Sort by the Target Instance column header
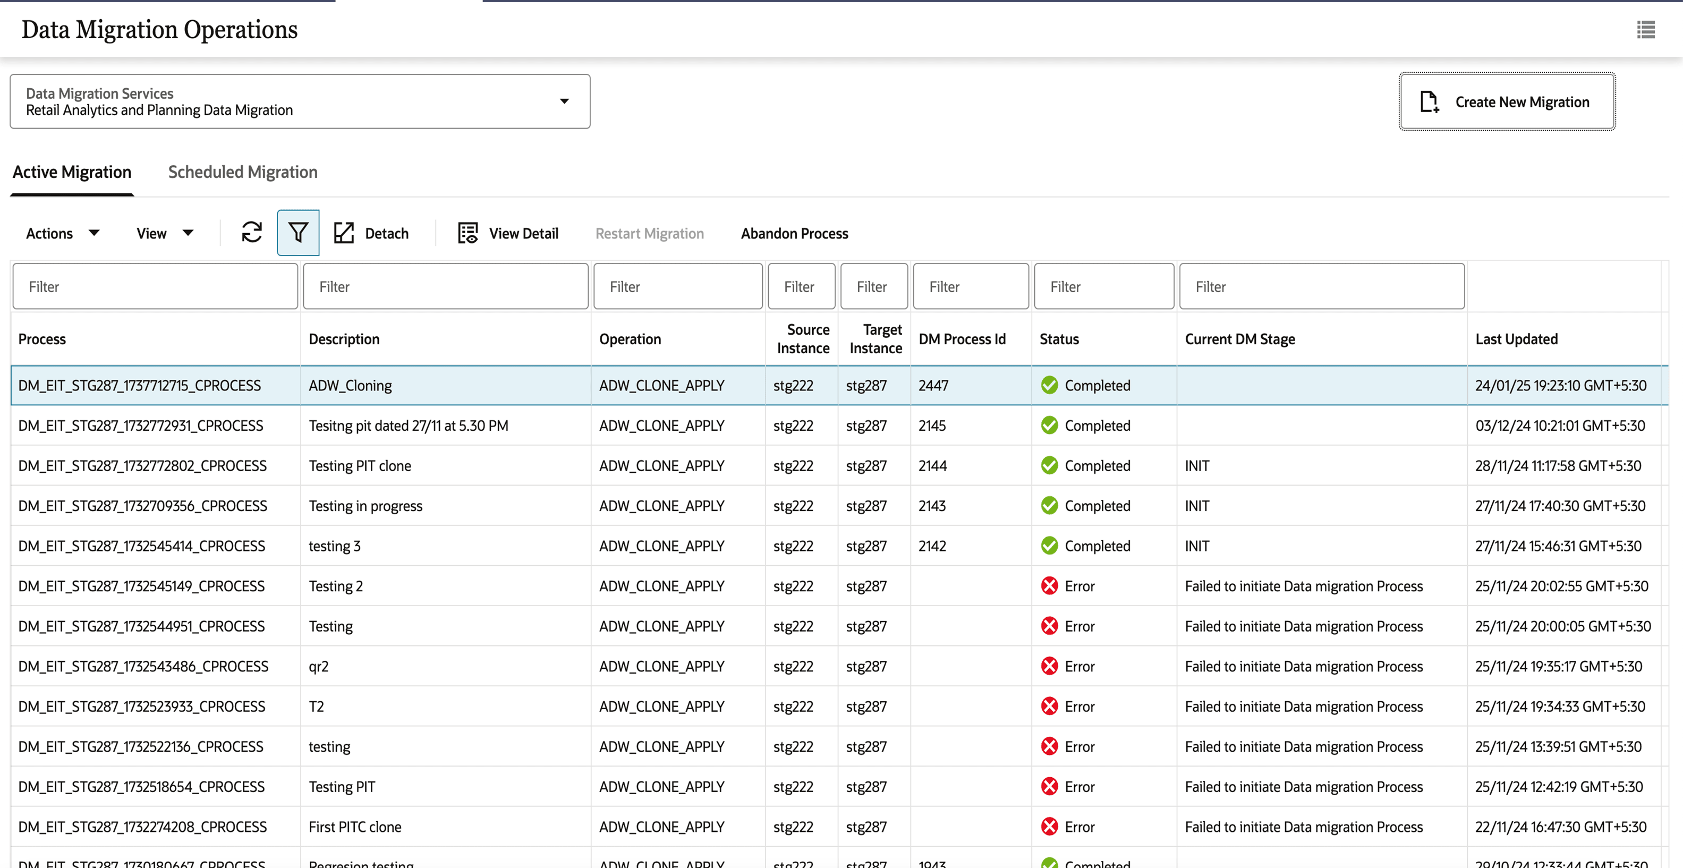This screenshot has height=868, width=1683. click(875, 338)
